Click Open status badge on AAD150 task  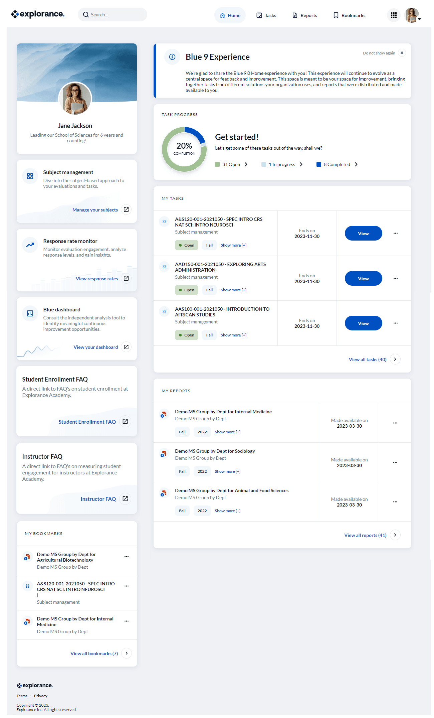coord(187,290)
